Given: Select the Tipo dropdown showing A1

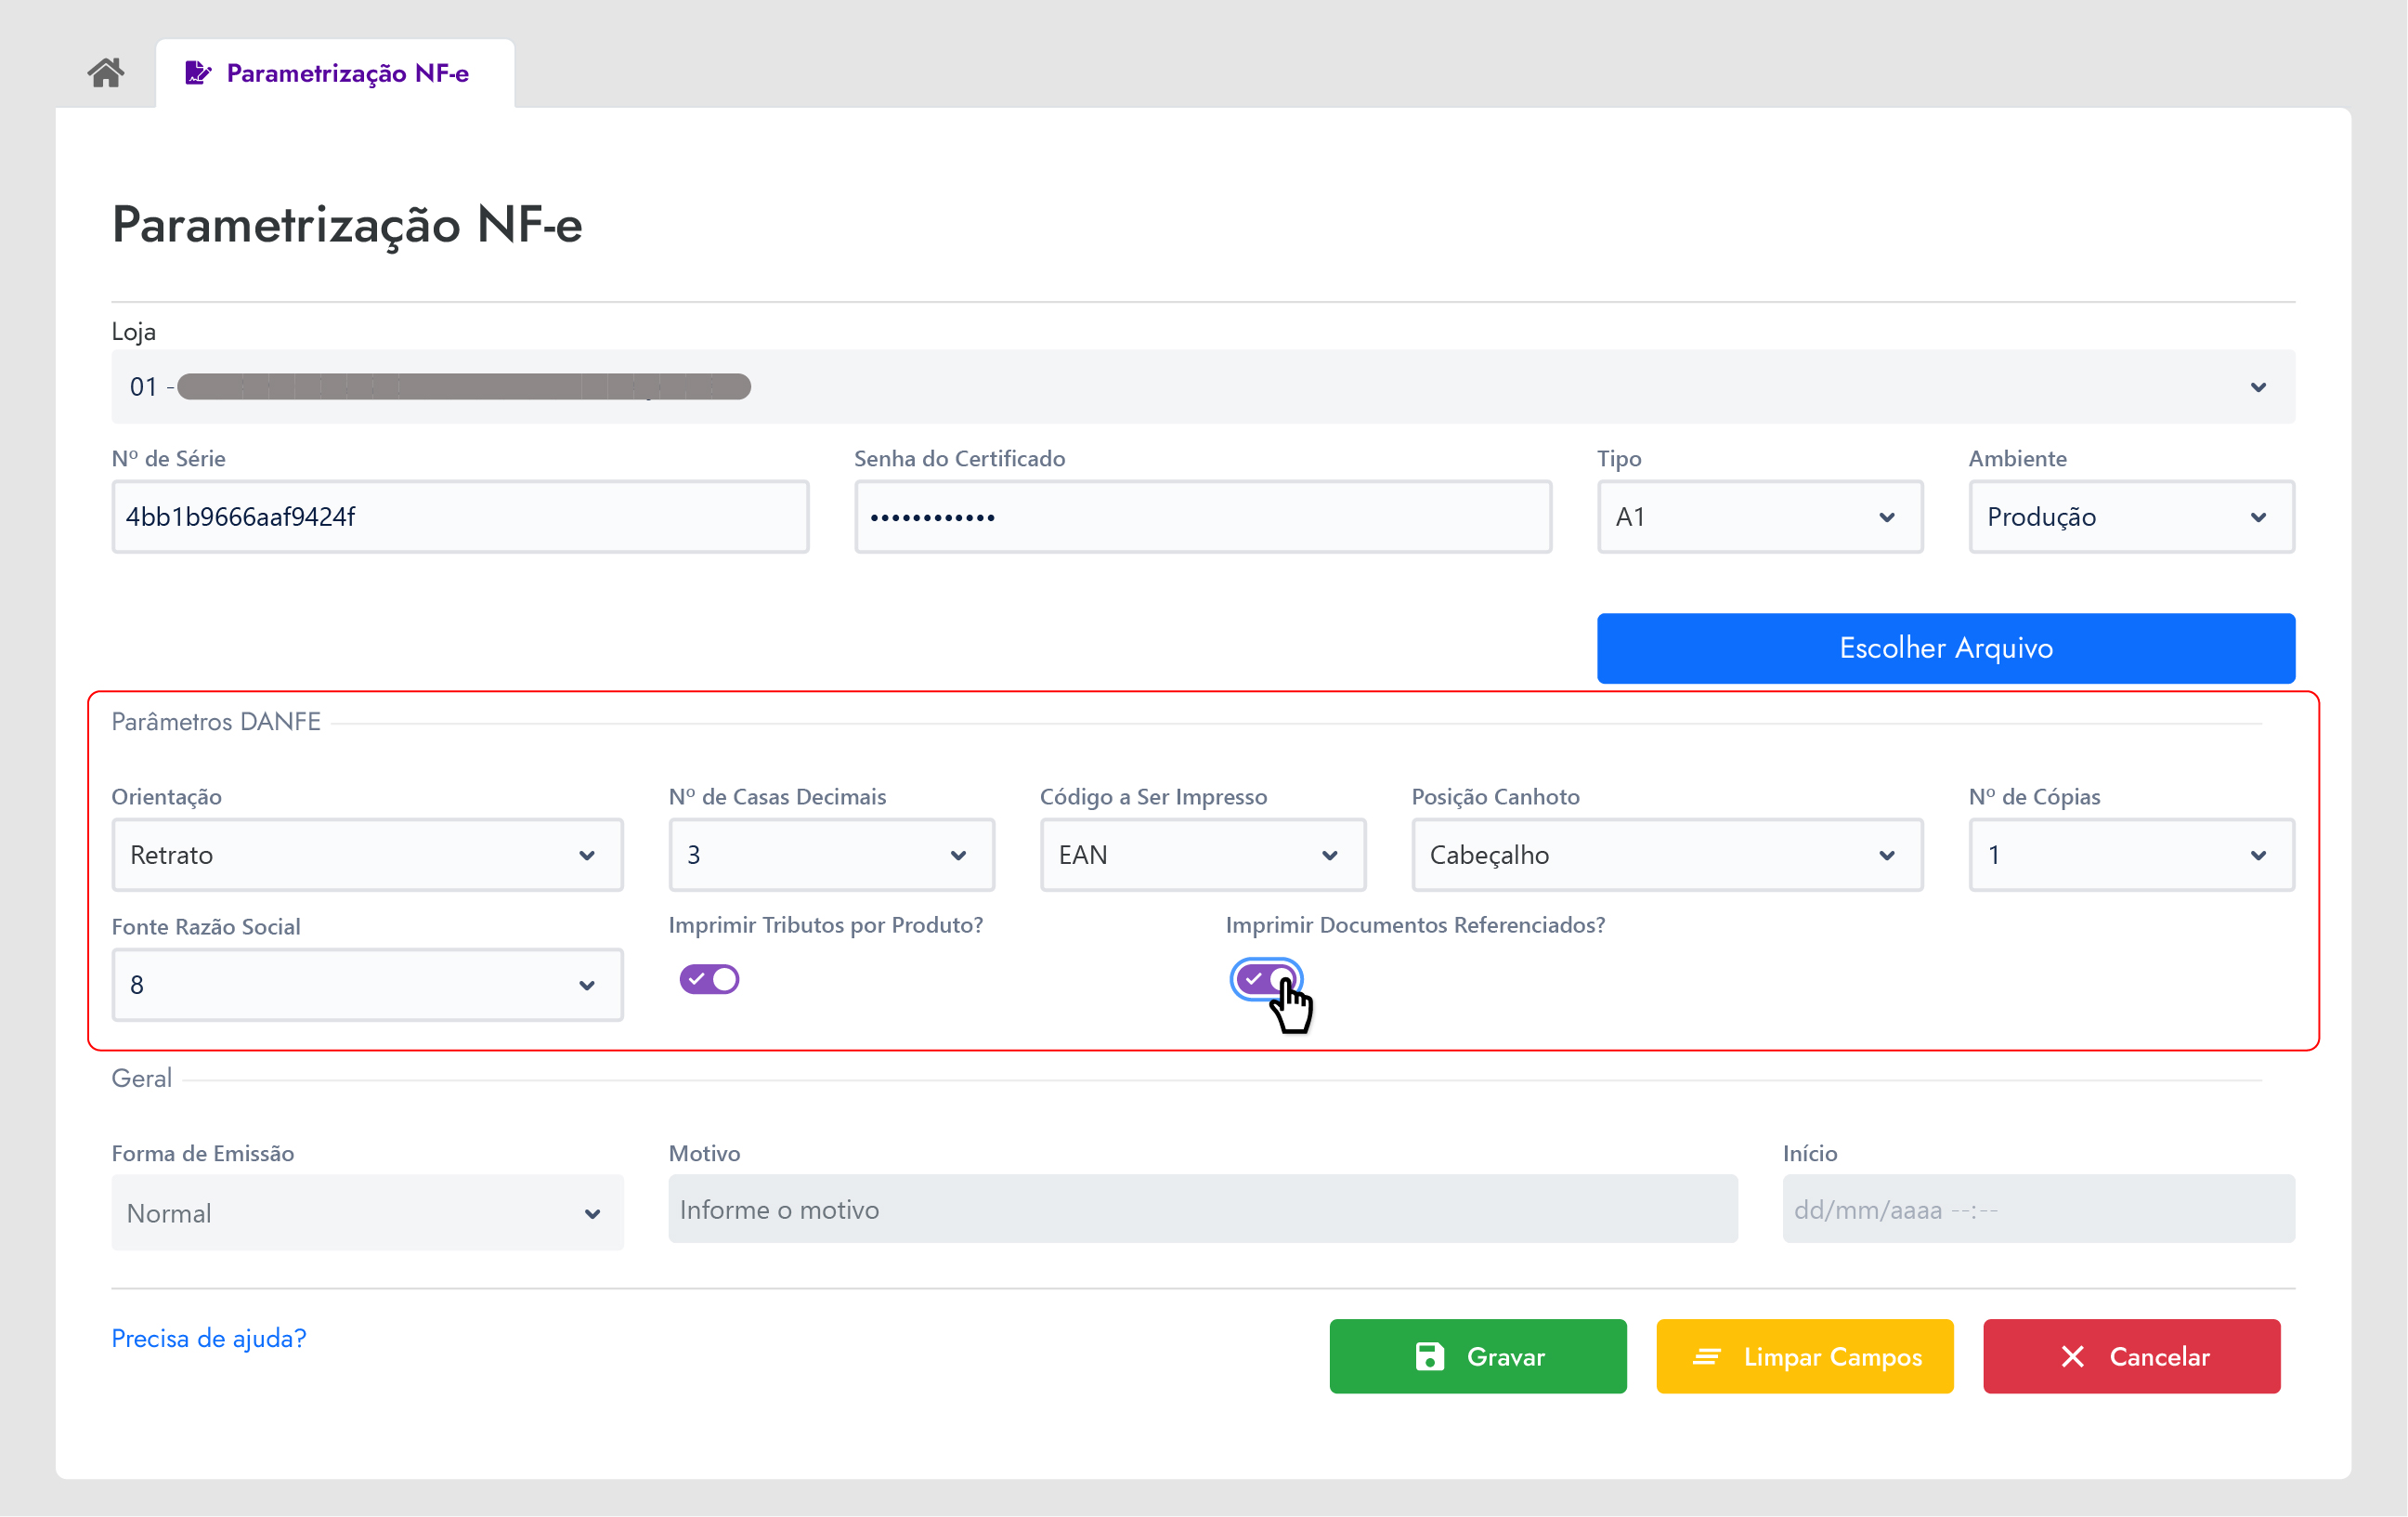Looking at the screenshot, I should pos(1759,517).
